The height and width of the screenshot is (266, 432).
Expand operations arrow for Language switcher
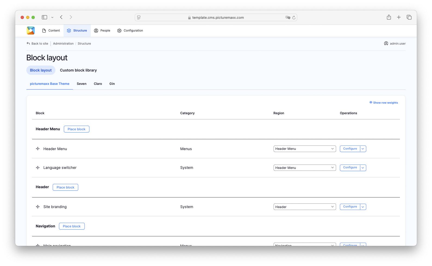point(363,168)
